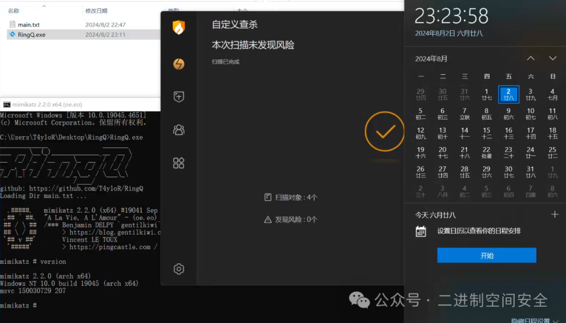
Task: Click the risk warning triangle icon
Action: point(268,219)
